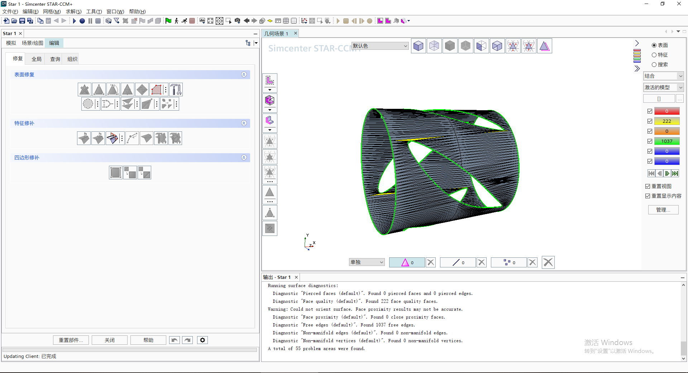Image resolution: width=688 pixels, height=373 pixels.
Task: Click the 关闭 button
Action: [x=110, y=340]
